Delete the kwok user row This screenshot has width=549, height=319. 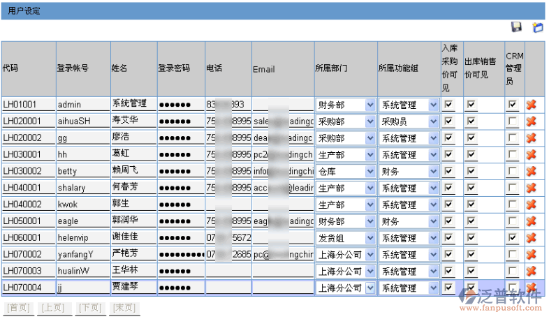pos(531,205)
